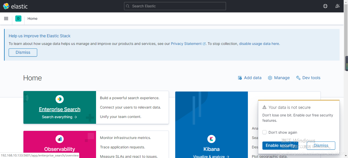348x158 pixels.
Task: Click 'Help us improve the Elastic Stack' heading
Action: [39, 36]
